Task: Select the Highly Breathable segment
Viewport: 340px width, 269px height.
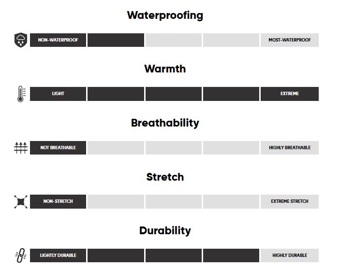Action: tap(289, 148)
